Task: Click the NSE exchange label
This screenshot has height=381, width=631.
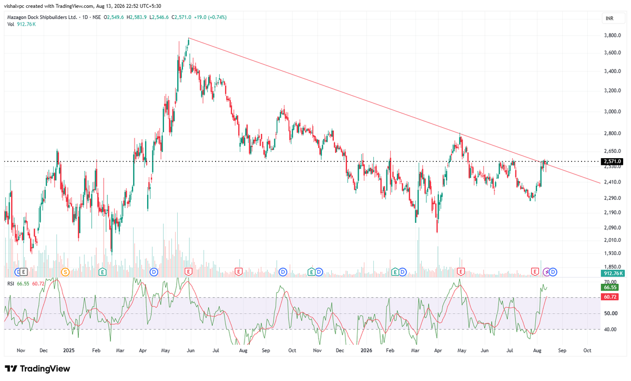Action: point(98,17)
